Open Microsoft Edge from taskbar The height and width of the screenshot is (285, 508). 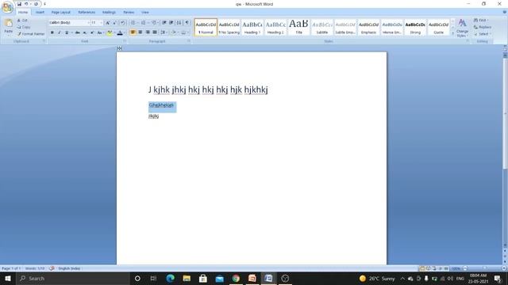170,278
